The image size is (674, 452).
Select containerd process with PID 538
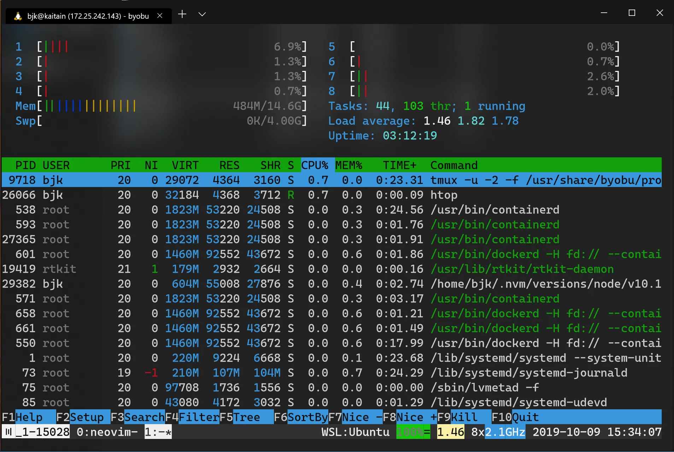[x=332, y=210]
